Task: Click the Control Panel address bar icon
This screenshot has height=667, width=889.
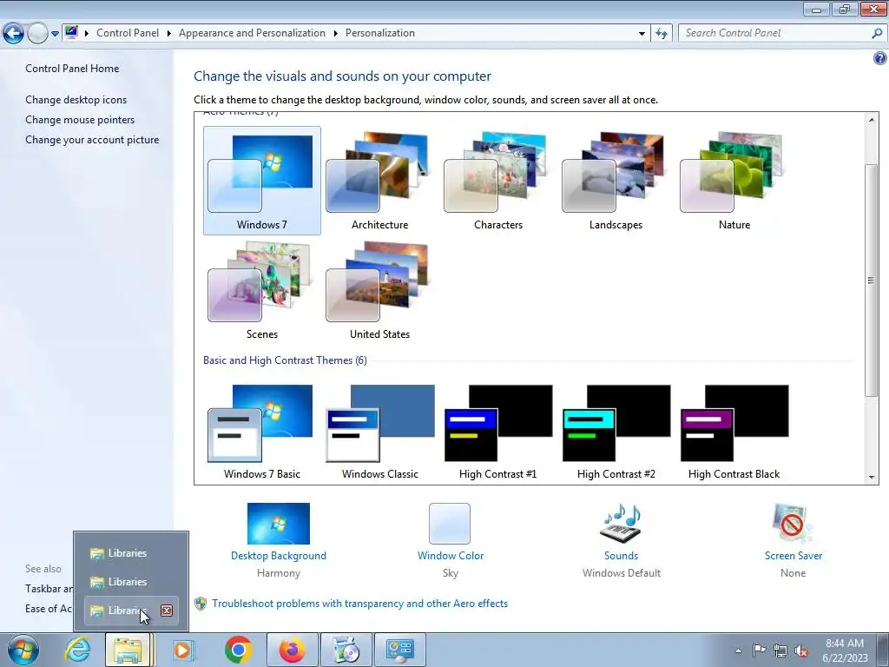Action: point(71,32)
